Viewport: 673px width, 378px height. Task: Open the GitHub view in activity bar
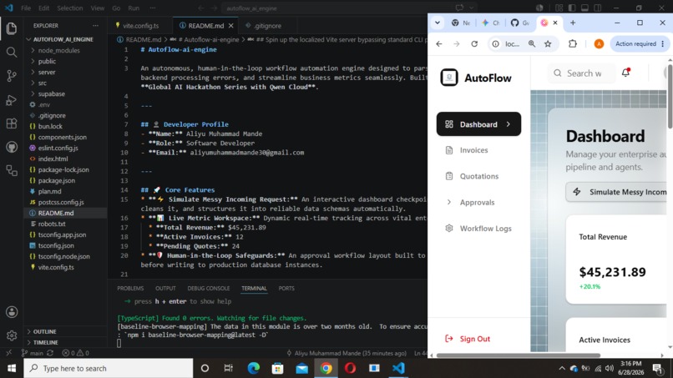(12, 147)
